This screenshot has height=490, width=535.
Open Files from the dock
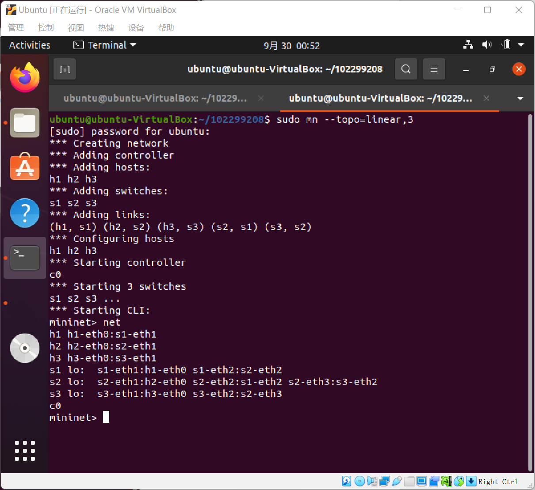tap(25, 123)
